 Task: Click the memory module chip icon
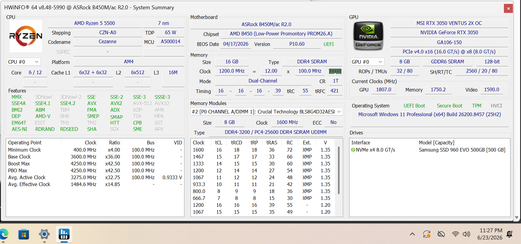coord(335,71)
